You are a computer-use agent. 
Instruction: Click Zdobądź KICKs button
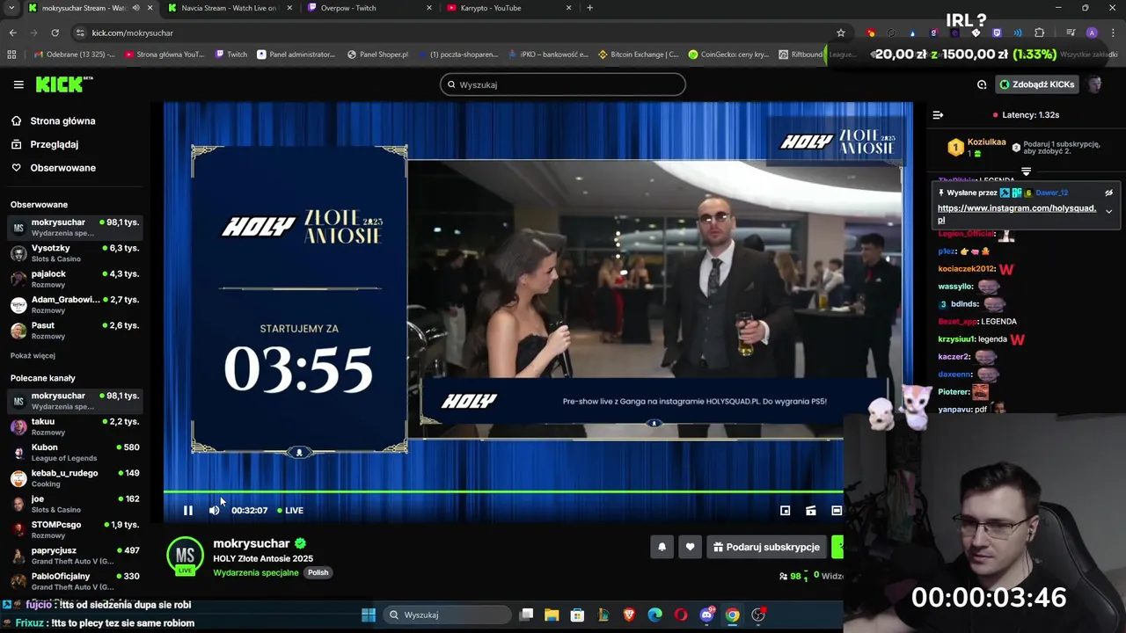point(1036,84)
